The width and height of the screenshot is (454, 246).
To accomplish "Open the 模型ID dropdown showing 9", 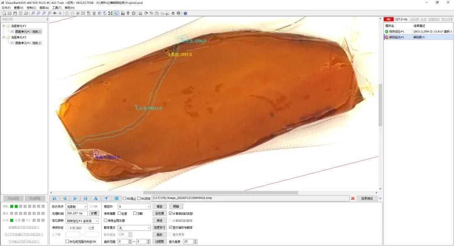I will (135, 206).
